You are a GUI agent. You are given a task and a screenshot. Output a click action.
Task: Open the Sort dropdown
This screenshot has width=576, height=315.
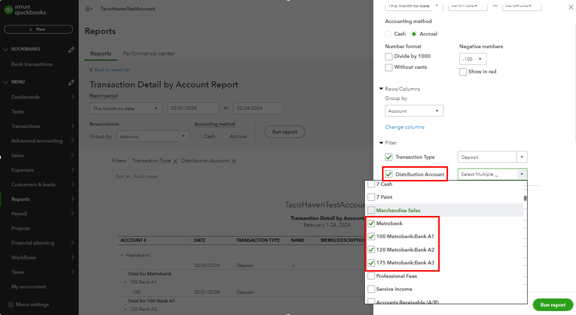(x=122, y=177)
